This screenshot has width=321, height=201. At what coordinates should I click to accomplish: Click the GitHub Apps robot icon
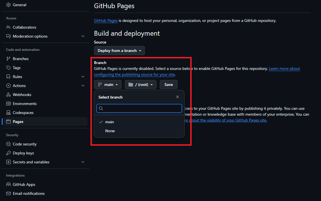8,184
